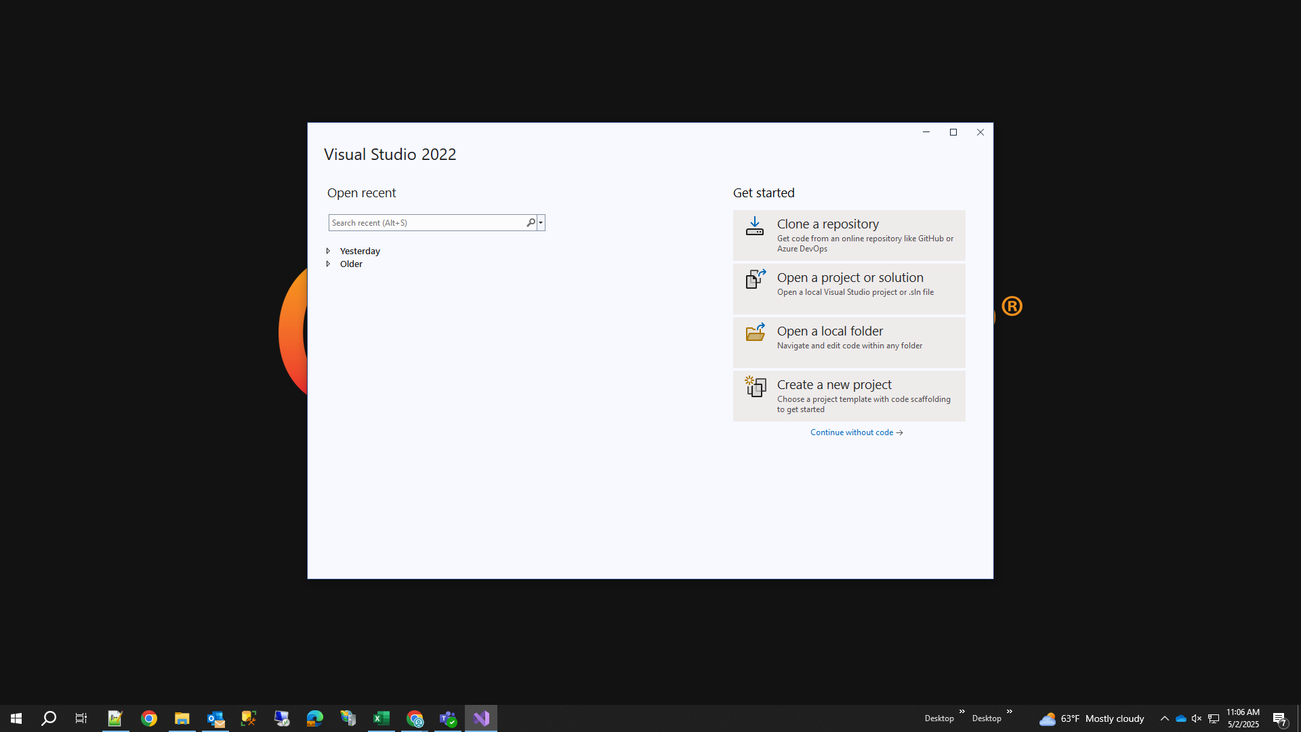The height and width of the screenshot is (732, 1301).
Task: Click the Clone a repository download icon
Action: pos(754,226)
